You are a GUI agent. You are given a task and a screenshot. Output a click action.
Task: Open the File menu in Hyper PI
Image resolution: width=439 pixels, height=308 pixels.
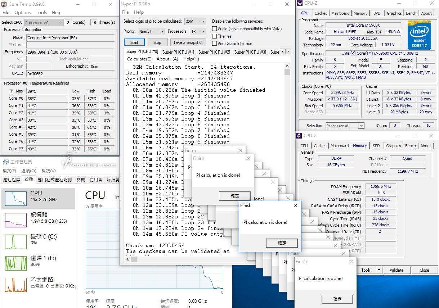tap(126, 12)
